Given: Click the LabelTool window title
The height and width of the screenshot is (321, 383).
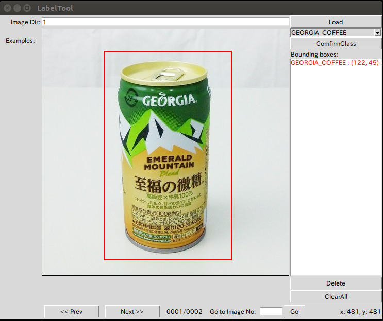Looking at the screenshot, I should point(55,8).
